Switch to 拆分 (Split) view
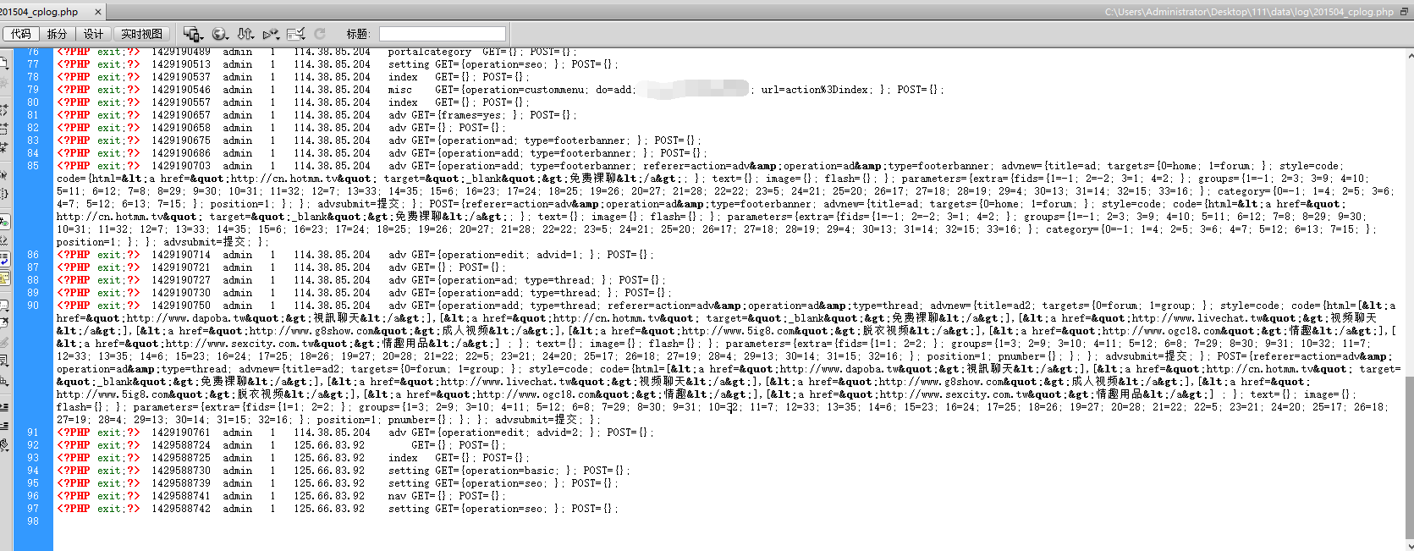 [57, 34]
